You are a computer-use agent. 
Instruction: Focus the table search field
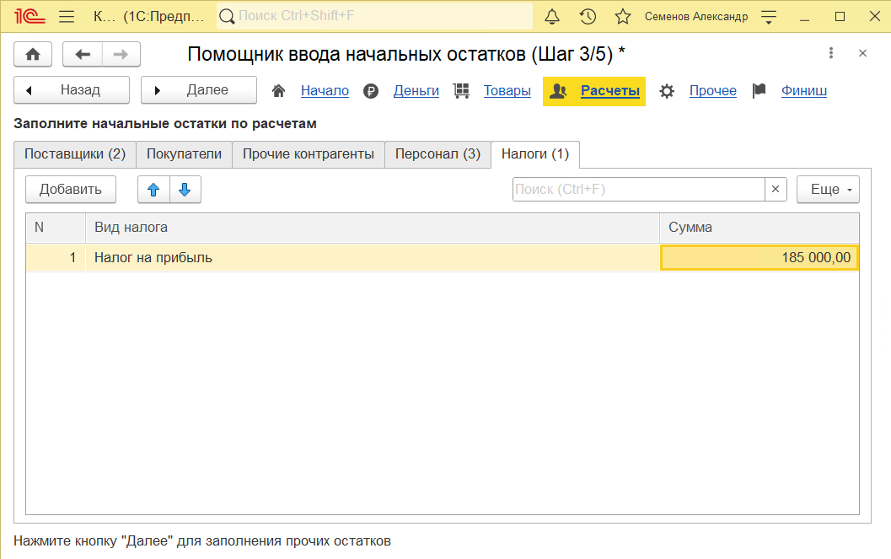click(x=639, y=189)
